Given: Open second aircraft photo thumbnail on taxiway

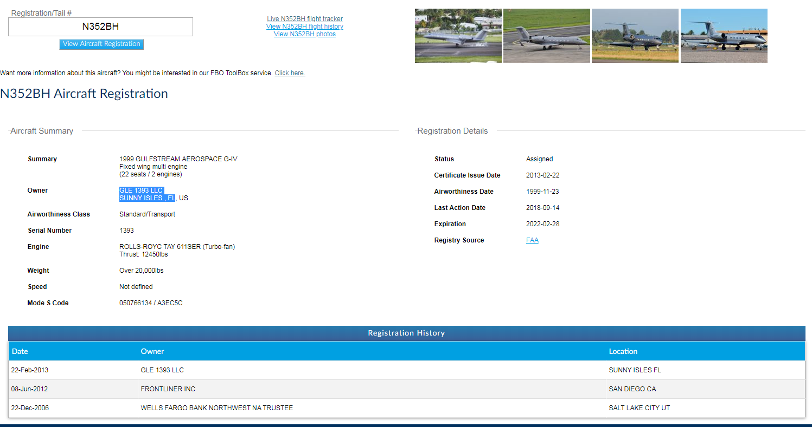Looking at the screenshot, I should 547,36.
